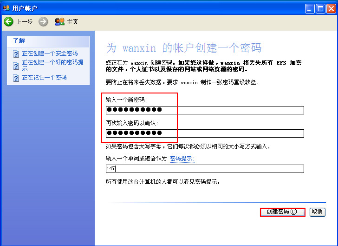Click the 上一步 label in toolbar

(24, 22)
